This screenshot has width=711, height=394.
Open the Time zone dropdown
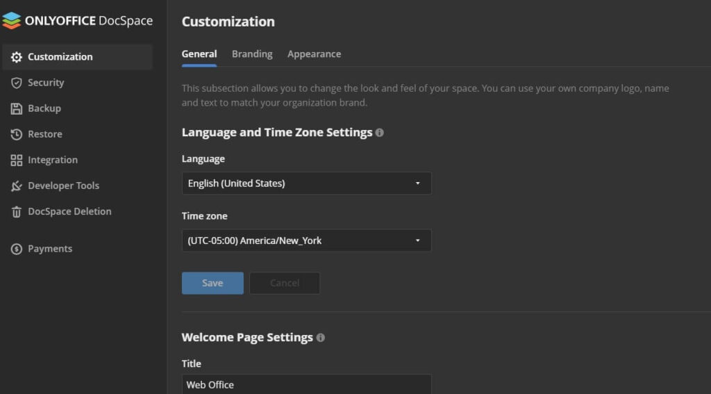point(306,240)
